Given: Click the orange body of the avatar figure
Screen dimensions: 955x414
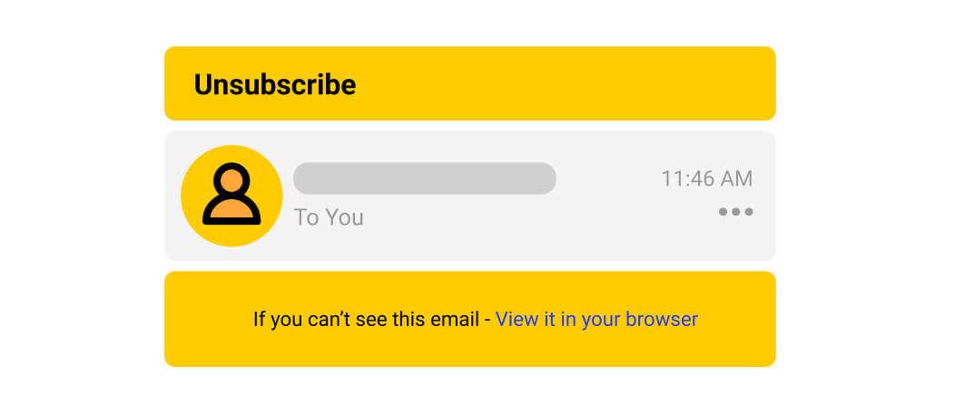Looking at the screenshot, I should click(231, 210).
